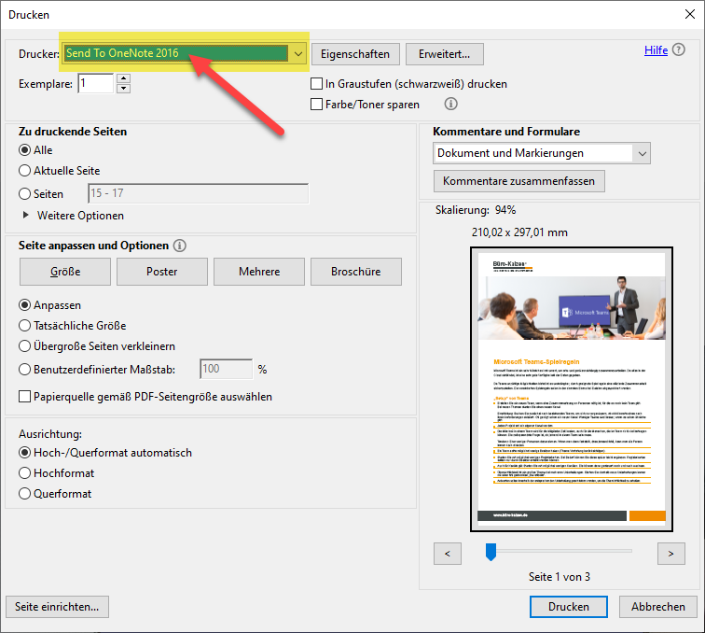Screen dimensions: 705x633
Task: Increase Exemplare with the up arrow
Action: [x=123, y=77]
